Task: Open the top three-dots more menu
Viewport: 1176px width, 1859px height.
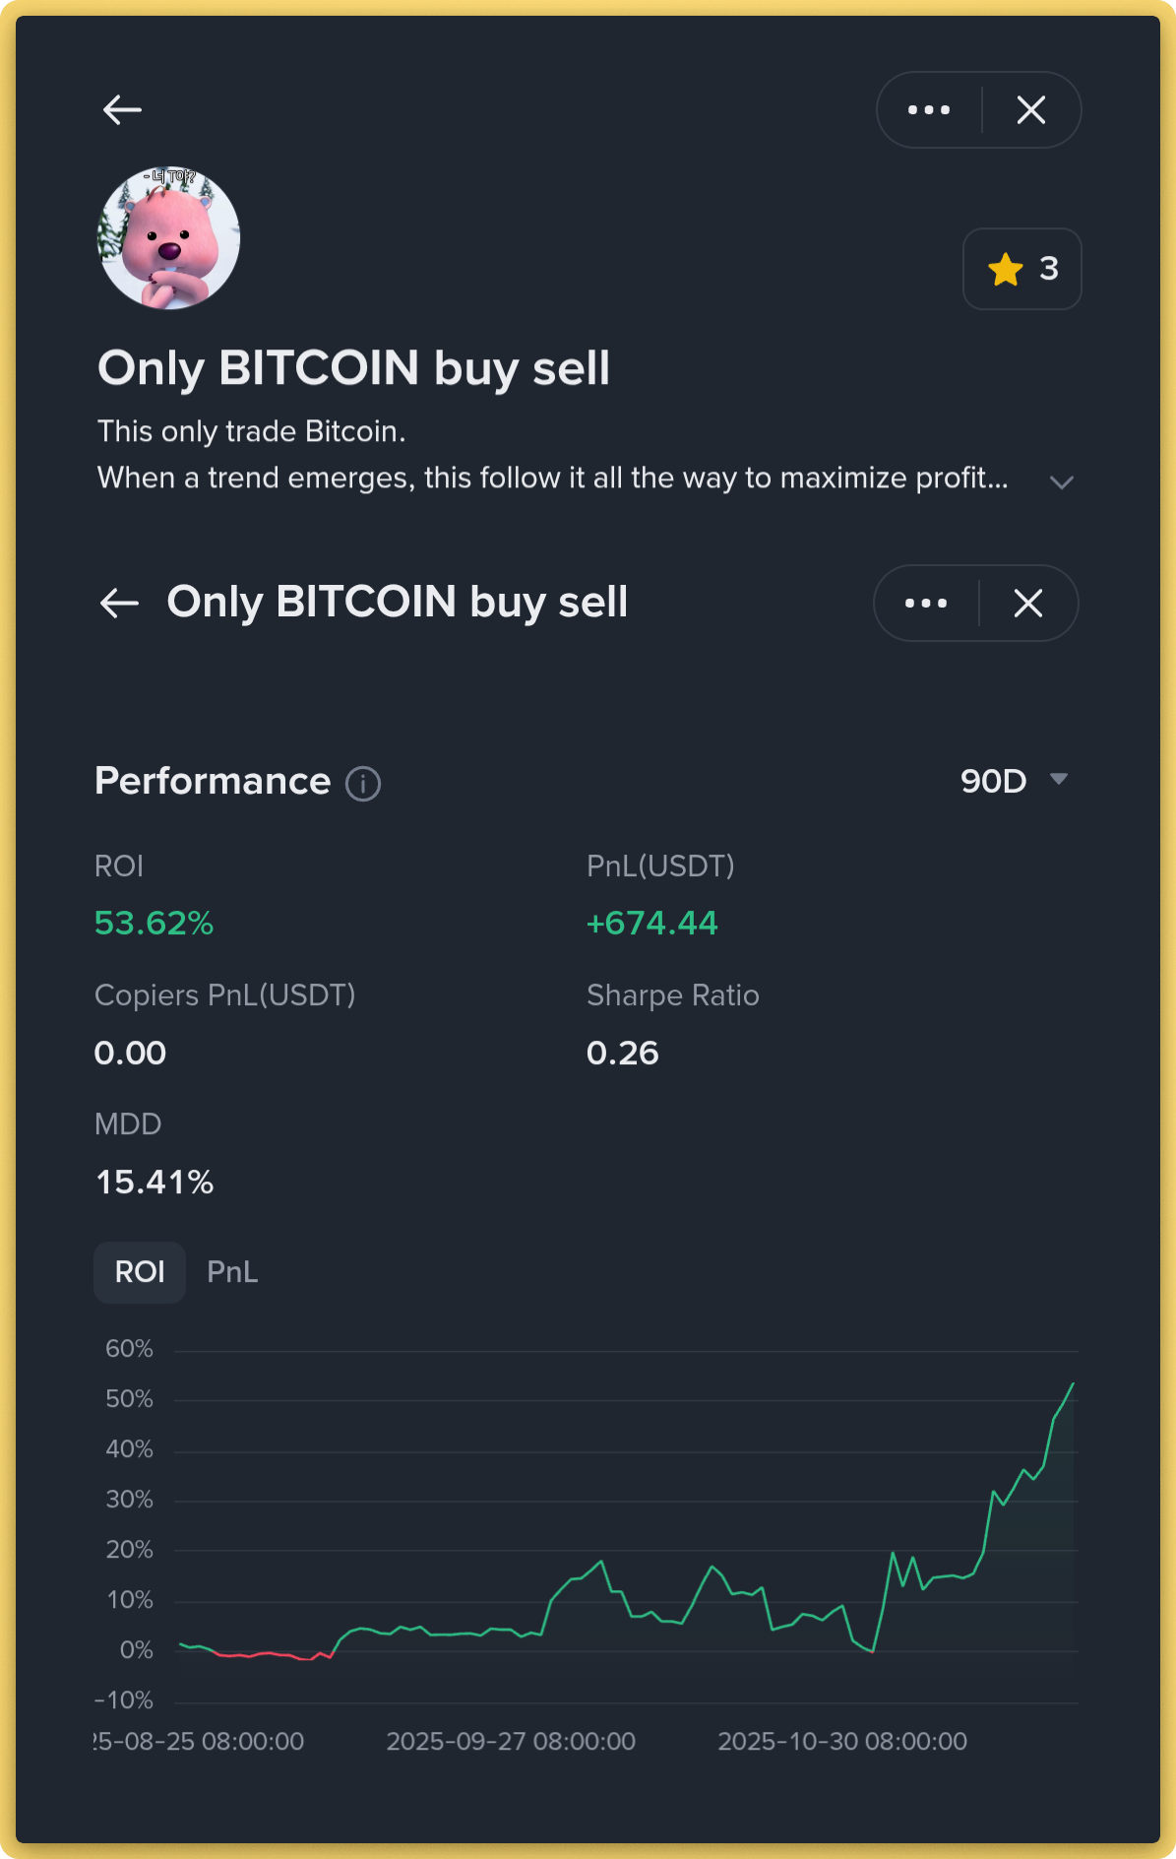Action: click(929, 109)
